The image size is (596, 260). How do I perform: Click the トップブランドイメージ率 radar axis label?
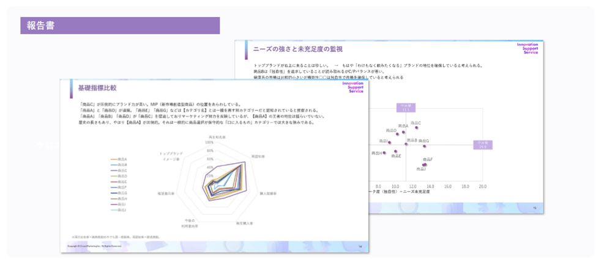169,155
